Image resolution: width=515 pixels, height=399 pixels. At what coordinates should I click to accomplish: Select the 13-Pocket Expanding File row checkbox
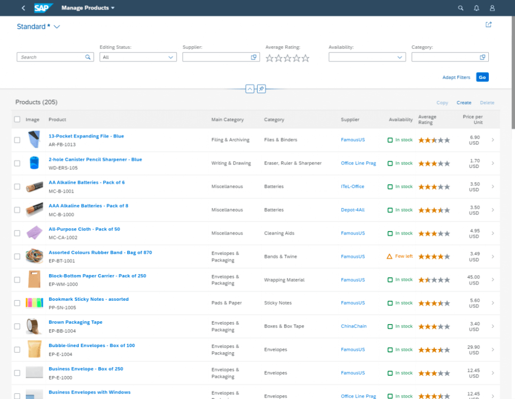tap(17, 140)
